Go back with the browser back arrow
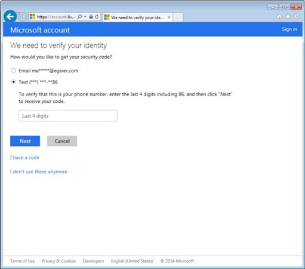The height and width of the screenshot is (269, 305). [x=10, y=17]
